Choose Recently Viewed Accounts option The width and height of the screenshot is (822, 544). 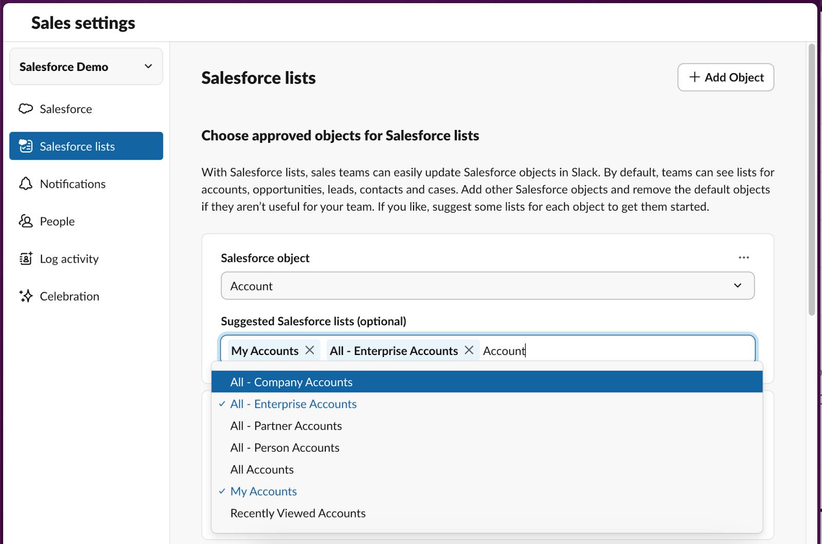[x=487, y=513]
